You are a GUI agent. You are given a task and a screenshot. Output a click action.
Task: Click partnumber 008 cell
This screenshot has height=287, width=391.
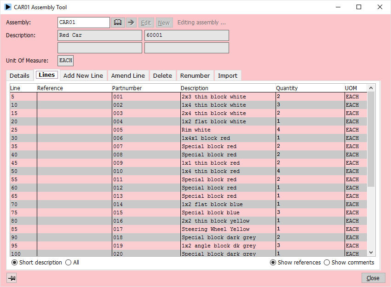coord(146,155)
